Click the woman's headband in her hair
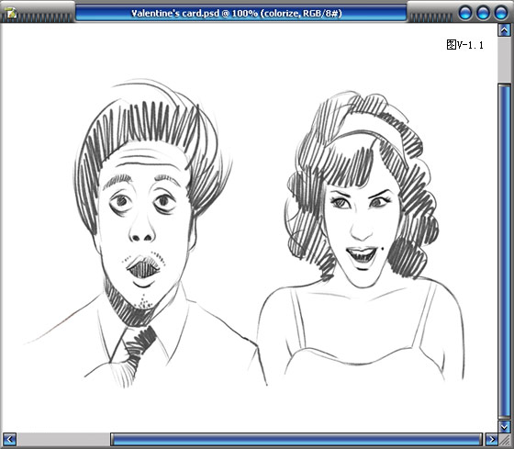Viewport: 514px width, 449px height. [x=374, y=129]
